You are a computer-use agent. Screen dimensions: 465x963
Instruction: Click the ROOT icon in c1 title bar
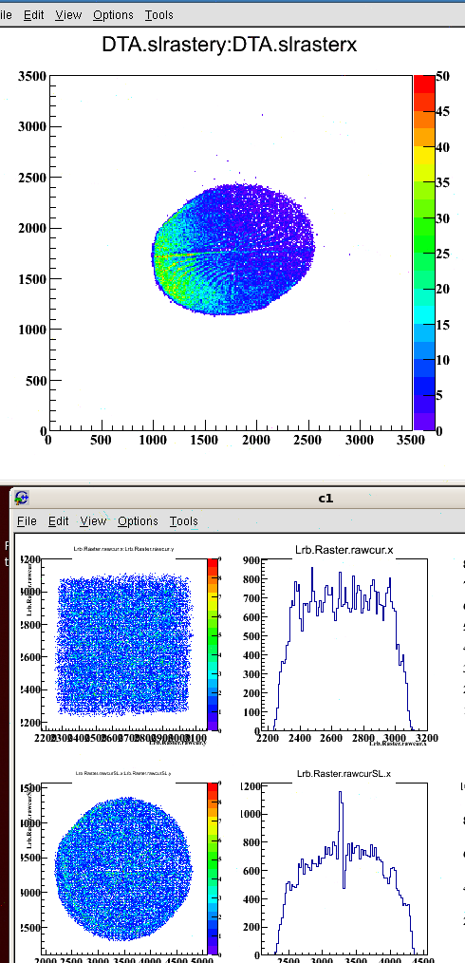[x=22, y=498]
